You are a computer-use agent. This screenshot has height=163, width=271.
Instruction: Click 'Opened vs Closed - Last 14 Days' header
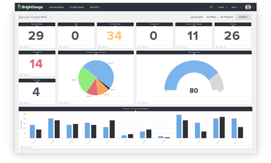pos(136,109)
